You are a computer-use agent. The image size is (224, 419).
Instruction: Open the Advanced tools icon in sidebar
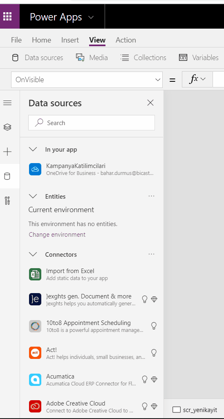coord(7,200)
